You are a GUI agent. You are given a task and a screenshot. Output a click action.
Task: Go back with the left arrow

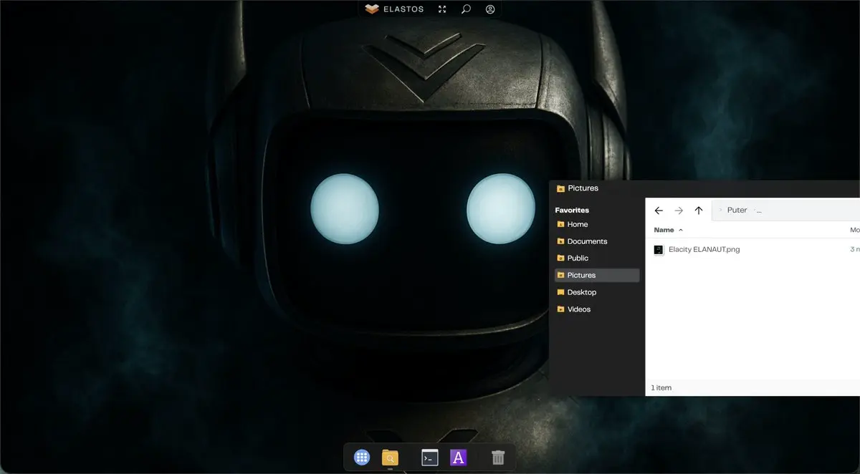coord(659,211)
